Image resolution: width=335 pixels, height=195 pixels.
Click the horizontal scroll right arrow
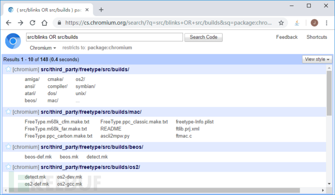323,190
